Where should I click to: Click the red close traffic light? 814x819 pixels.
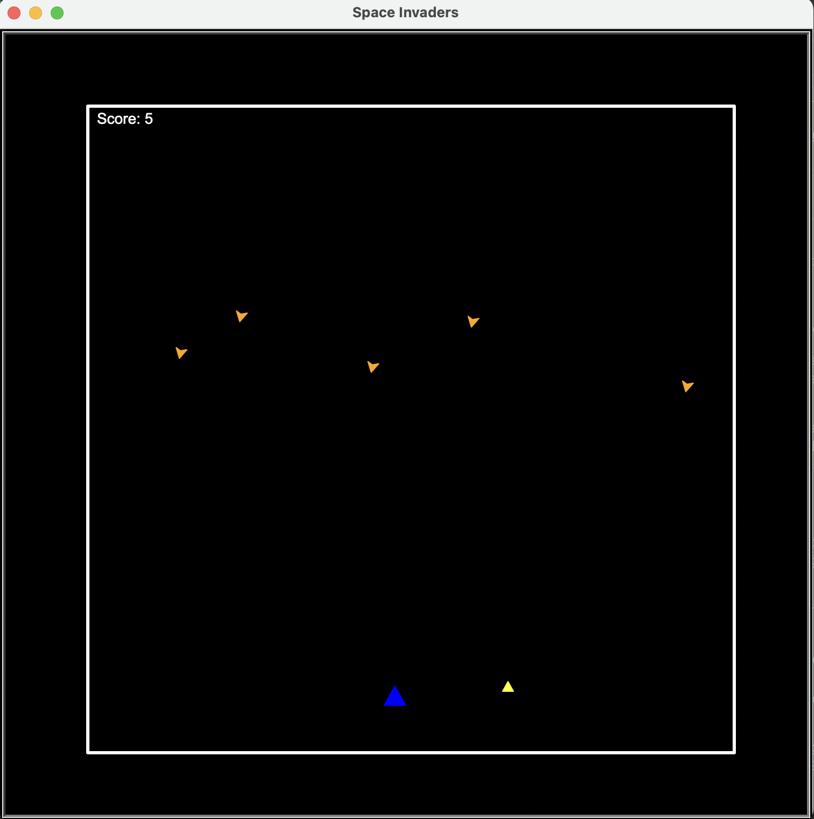pos(13,12)
